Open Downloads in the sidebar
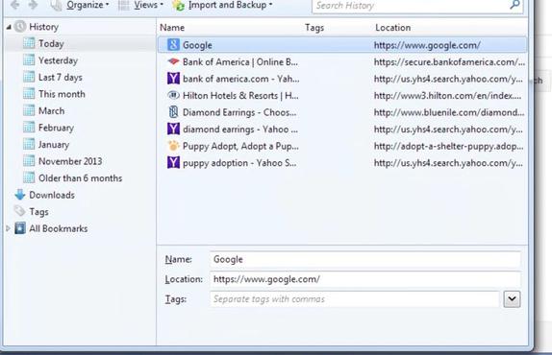The width and height of the screenshot is (552, 355). click(52, 195)
